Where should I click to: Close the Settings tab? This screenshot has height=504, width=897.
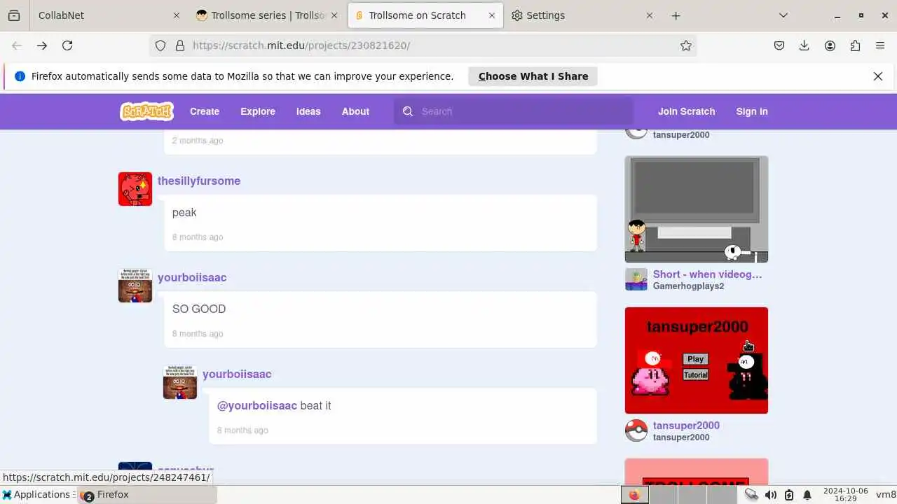pyautogui.click(x=650, y=15)
